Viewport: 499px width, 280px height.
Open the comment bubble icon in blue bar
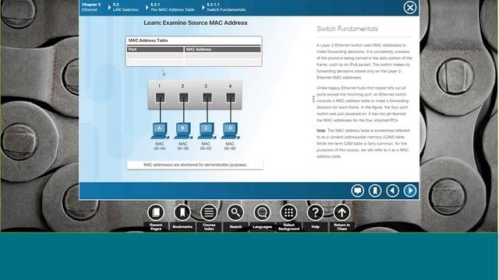coord(358,191)
